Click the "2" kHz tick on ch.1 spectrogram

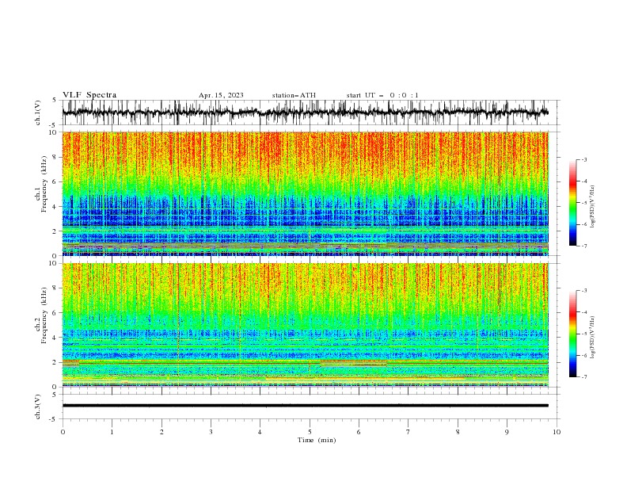point(56,231)
